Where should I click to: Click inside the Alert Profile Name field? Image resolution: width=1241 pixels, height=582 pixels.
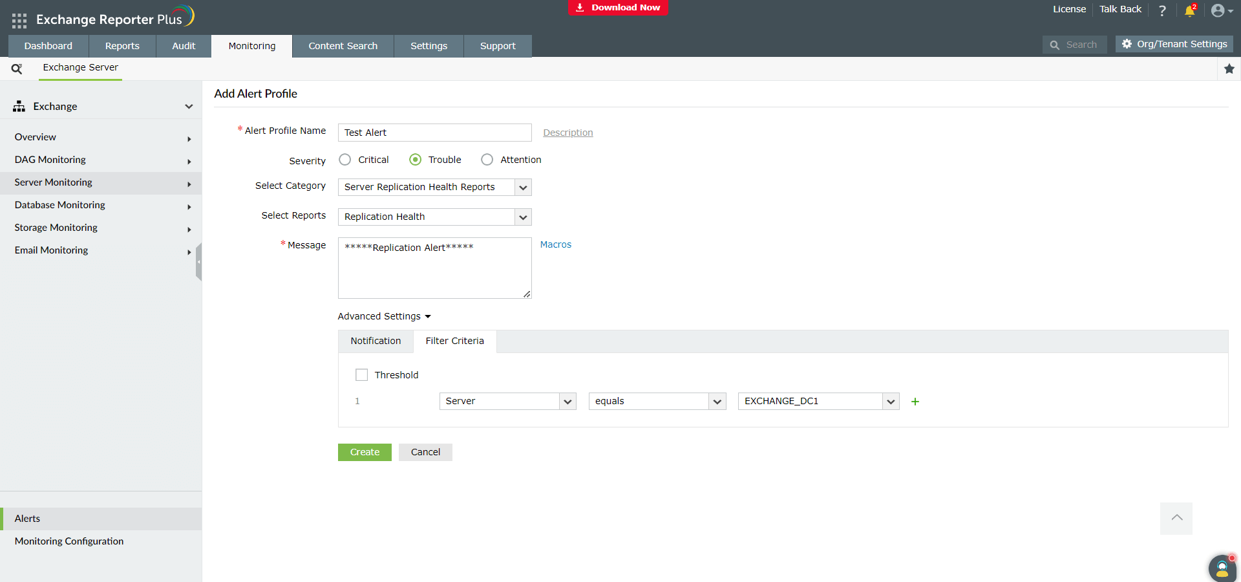coord(434,132)
